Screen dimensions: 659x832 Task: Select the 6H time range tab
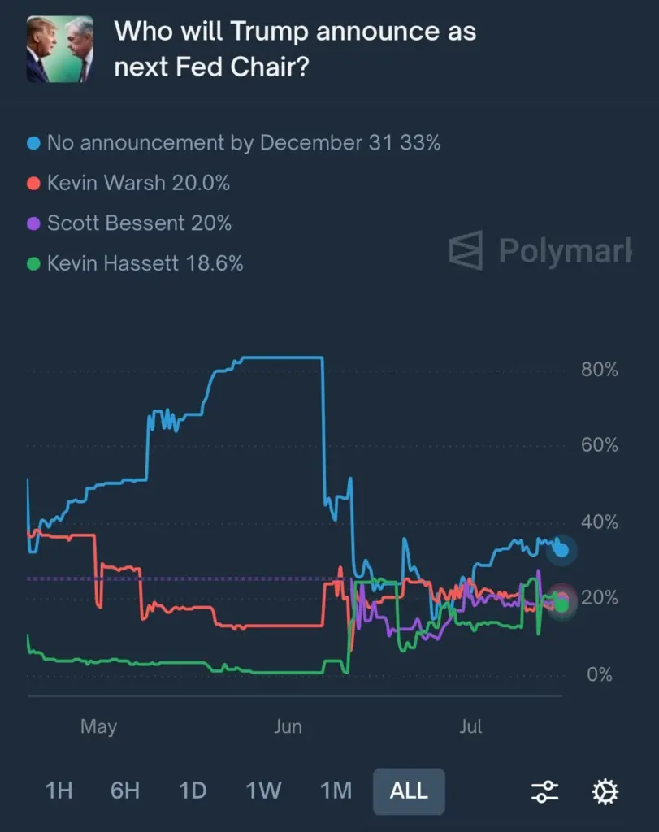[x=124, y=791]
